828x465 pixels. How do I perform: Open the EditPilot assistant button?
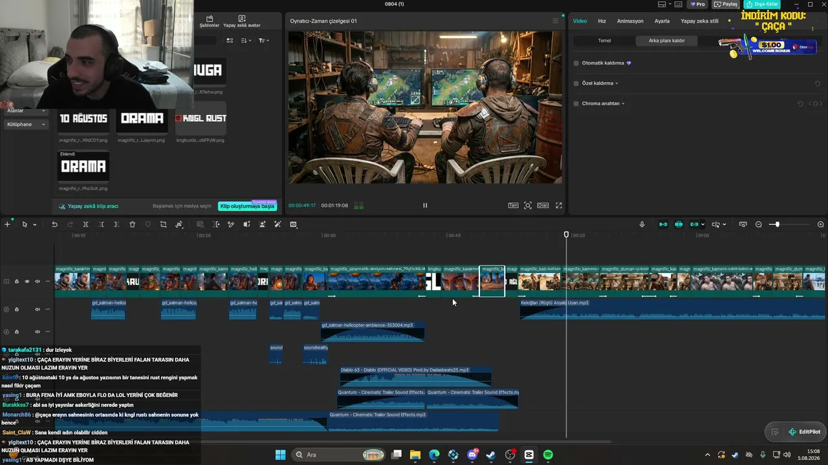(805, 432)
